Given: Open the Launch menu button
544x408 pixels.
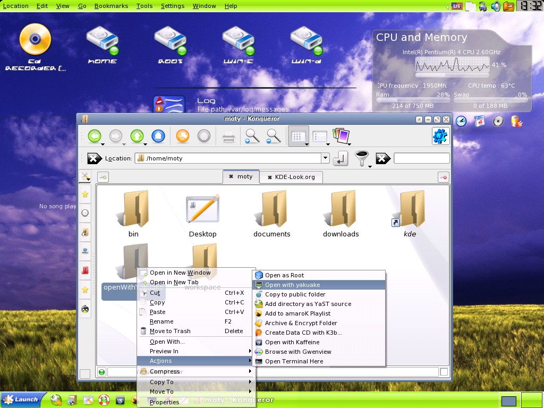Looking at the screenshot, I should click(23, 399).
